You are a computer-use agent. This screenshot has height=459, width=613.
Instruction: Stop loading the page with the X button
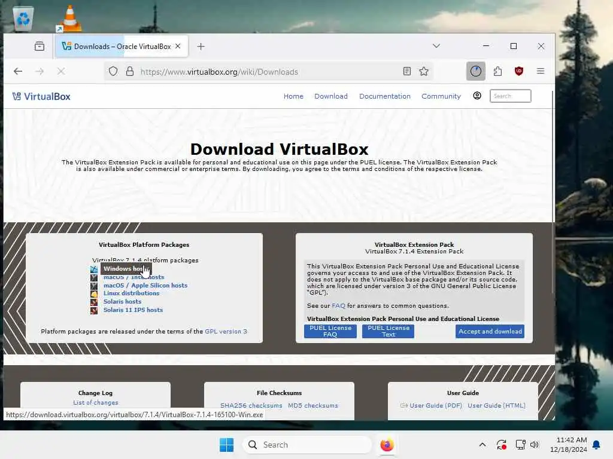click(x=61, y=71)
